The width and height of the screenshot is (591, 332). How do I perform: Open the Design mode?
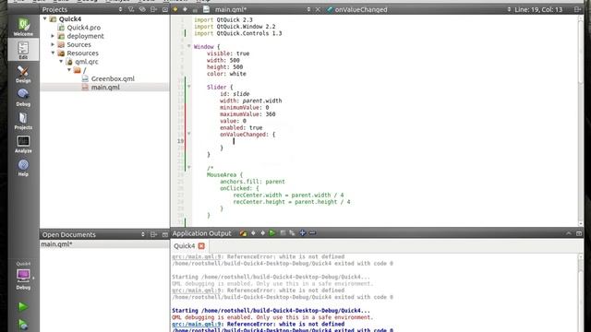pos(23,74)
